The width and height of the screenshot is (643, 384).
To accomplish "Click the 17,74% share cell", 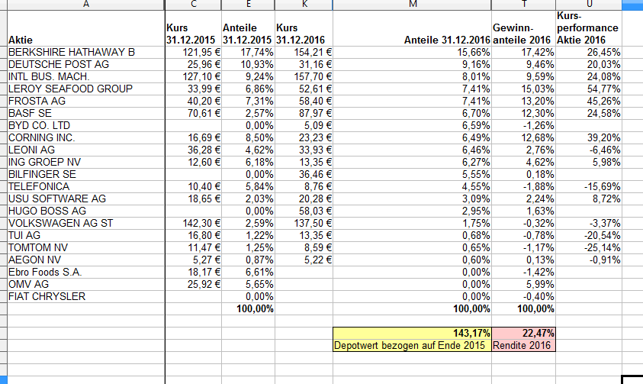I will click(x=248, y=52).
